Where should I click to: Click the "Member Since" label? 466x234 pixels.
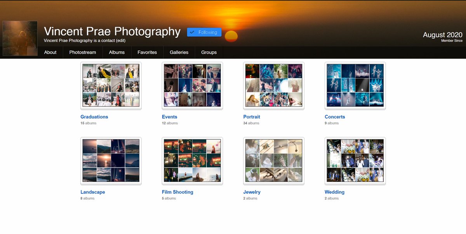coord(452,41)
